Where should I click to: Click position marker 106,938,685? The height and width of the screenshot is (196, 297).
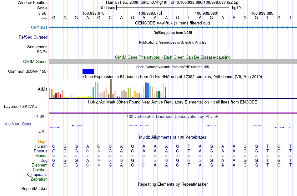pos(262,13)
